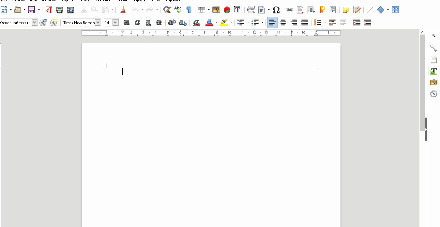Open the Print Preview

point(70,10)
